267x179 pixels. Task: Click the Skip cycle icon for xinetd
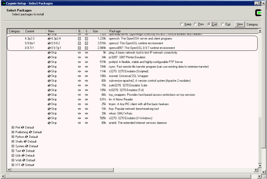[49, 123]
